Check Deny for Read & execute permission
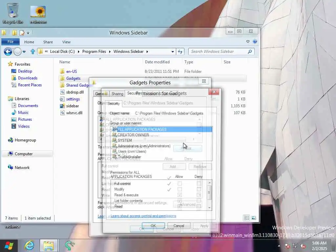The height and width of the screenshot is (252, 336). point(199,195)
